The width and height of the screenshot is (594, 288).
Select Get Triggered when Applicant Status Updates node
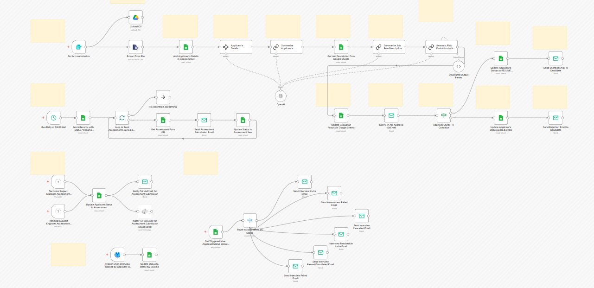(x=216, y=232)
